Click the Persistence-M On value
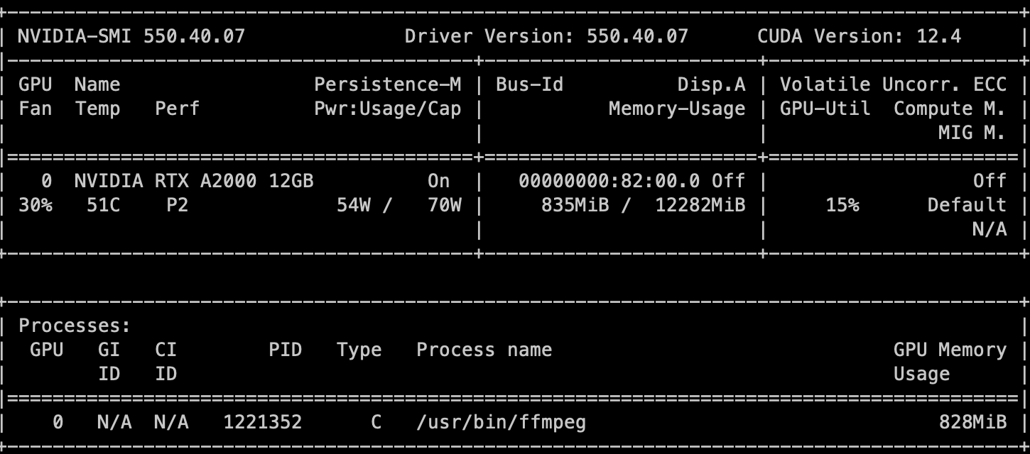The image size is (1030, 454). coord(438,181)
